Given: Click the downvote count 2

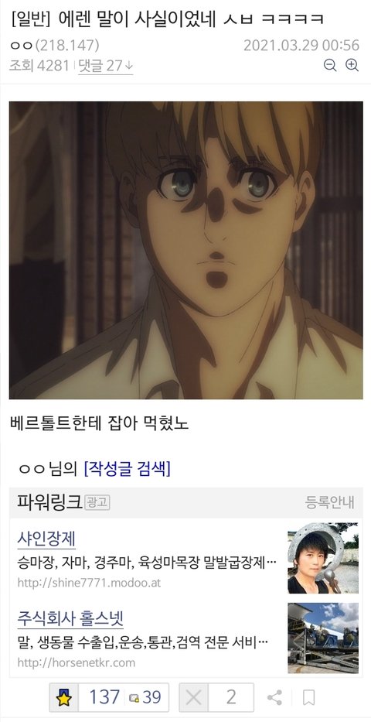Looking at the screenshot, I should pos(231,697).
